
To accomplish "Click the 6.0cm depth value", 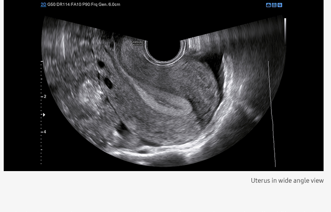I will [x=114, y=5].
